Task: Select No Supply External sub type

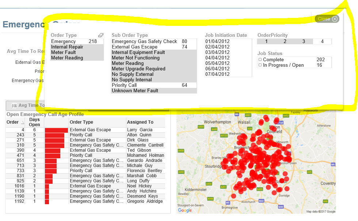Action: (154, 74)
